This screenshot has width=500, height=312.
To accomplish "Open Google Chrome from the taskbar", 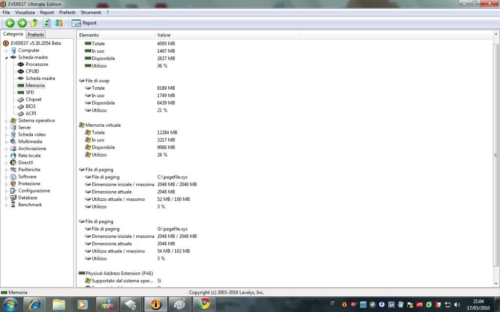I will 204,304.
